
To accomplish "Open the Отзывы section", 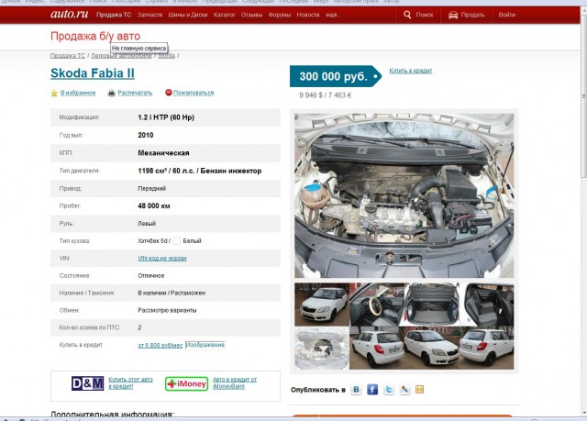I will pyautogui.click(x=251, y=15).
